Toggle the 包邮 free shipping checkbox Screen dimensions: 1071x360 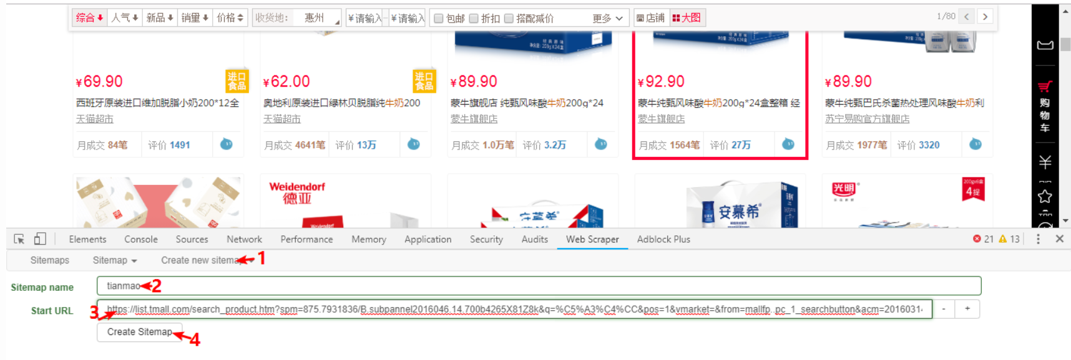click(x=439, y=19)
